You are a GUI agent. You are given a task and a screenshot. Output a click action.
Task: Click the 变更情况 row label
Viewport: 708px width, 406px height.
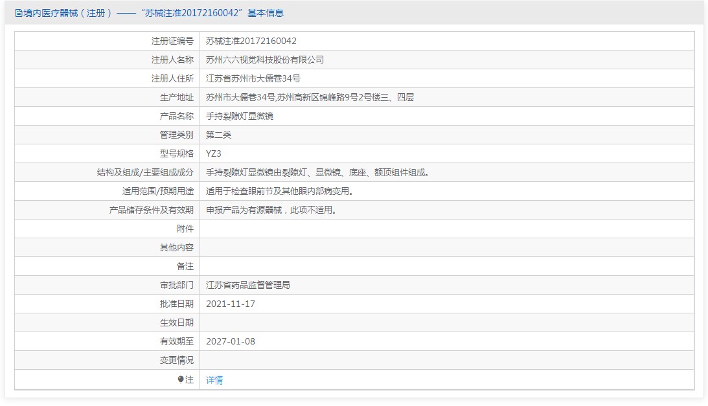pyautogui.click(x=177, y=361)
